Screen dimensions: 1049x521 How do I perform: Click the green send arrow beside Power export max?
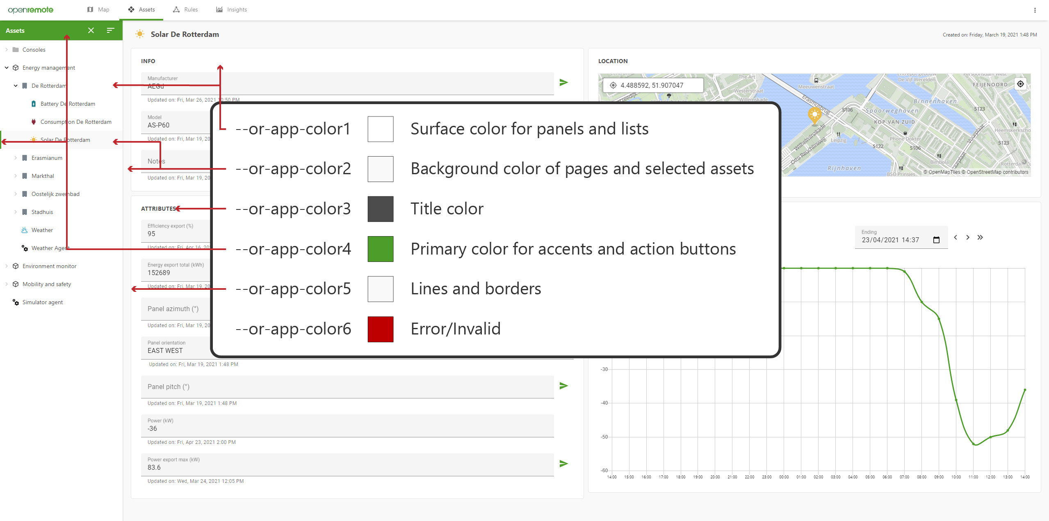pos(564,463)
